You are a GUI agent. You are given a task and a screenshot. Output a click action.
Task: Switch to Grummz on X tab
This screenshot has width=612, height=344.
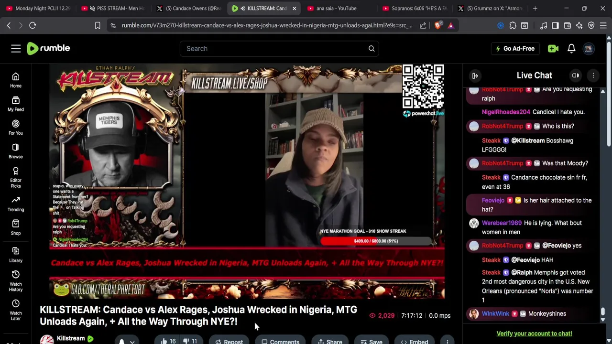[490, 8]
